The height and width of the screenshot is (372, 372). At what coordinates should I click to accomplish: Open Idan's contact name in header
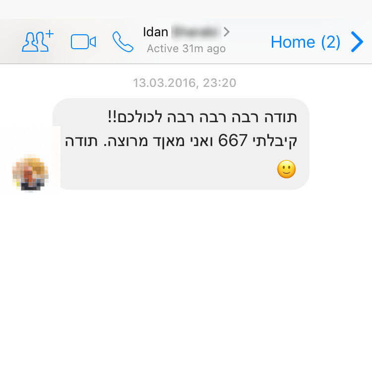click(x=156, y=32)
